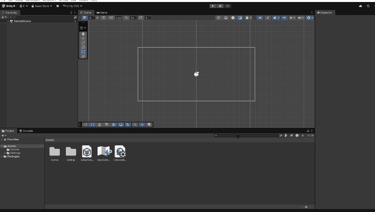Click the move increment snap icon
375x212 pixels.
click(x=111, y=18)
